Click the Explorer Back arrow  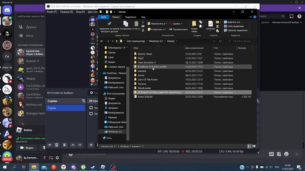[x=102, y=41]
